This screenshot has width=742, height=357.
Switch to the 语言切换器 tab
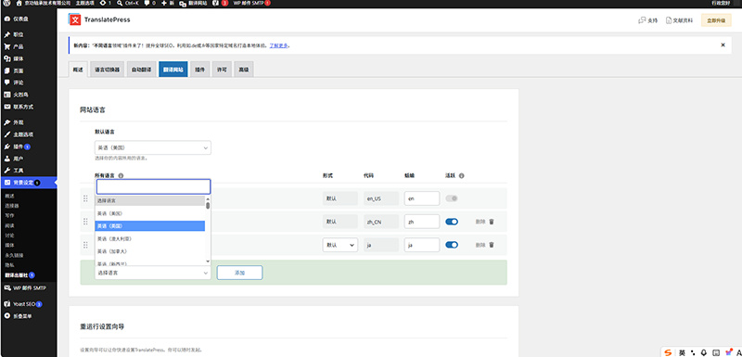pyautogui.click(x=107, y=69)
